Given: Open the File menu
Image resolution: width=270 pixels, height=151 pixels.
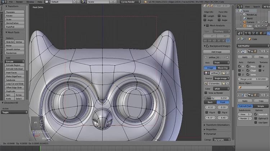Looking at the screenshot, I should 11,2.
